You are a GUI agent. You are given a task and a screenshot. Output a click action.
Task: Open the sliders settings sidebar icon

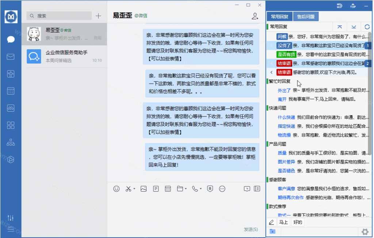(11, 218)
